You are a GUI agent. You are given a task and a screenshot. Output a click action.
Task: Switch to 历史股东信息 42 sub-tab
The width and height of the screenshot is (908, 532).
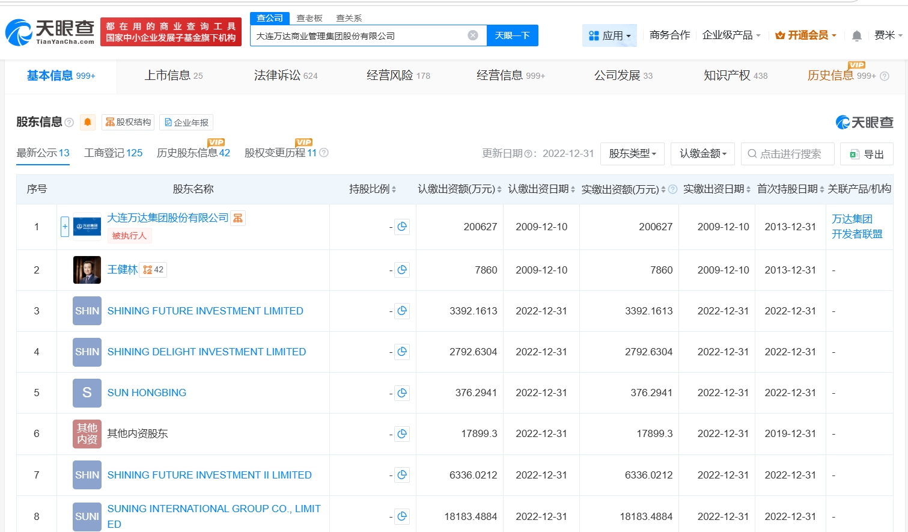(x=193, y=153)
